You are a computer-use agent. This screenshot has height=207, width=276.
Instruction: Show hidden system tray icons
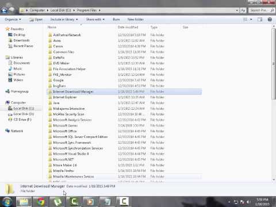(229, 202)
